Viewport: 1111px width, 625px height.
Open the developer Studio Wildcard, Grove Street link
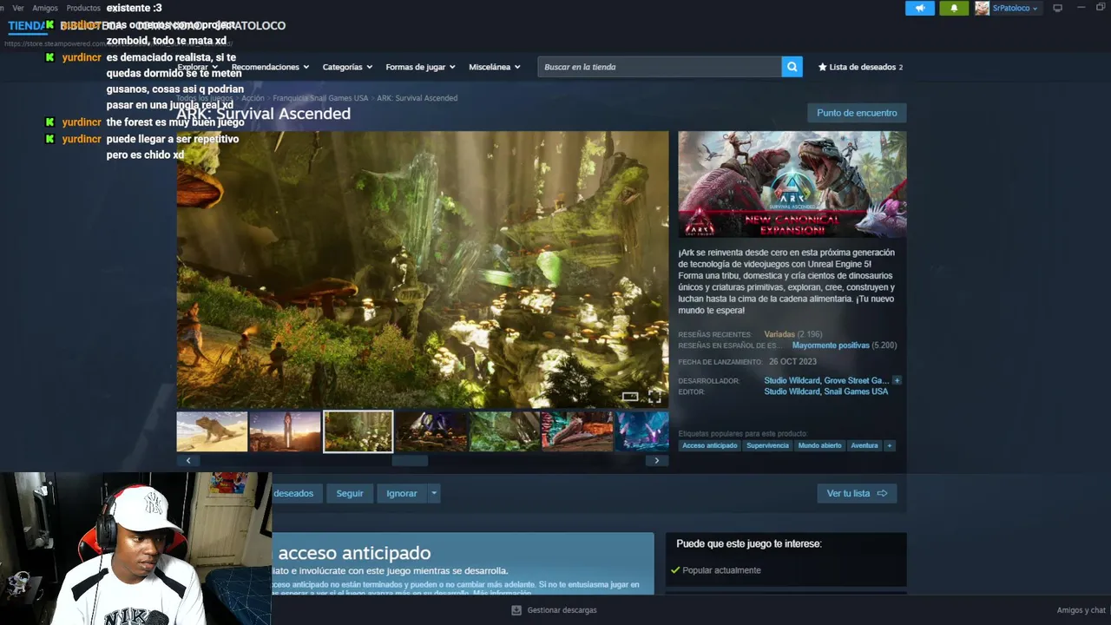coord(826,380)
